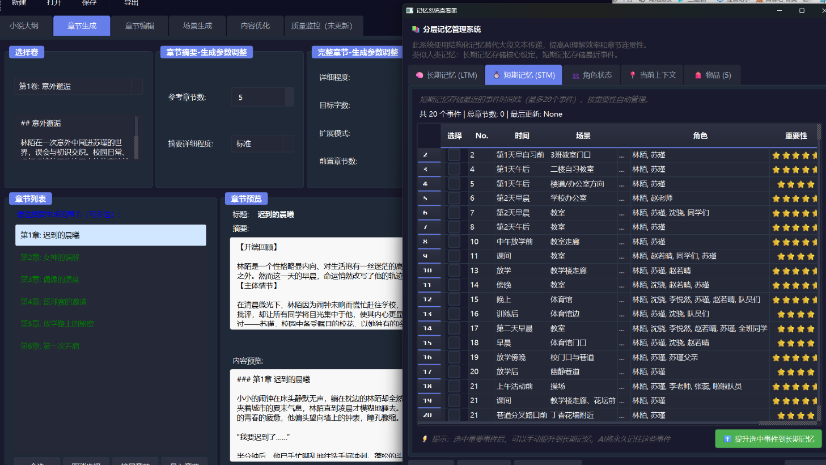Click the events table vertical scrollbar
Screen dimensions: 826x465
pyautogui.click(x=819, y=272)
